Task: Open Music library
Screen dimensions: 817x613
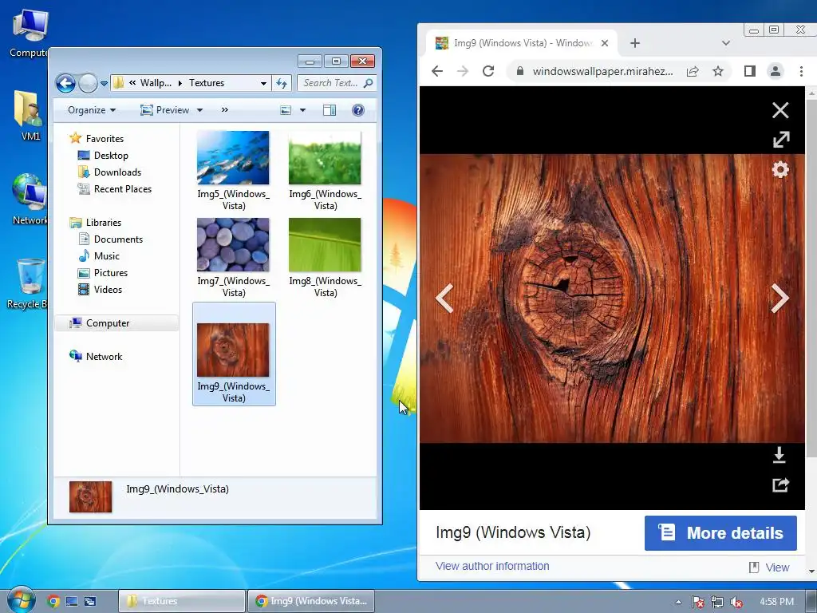Action: 107,256
